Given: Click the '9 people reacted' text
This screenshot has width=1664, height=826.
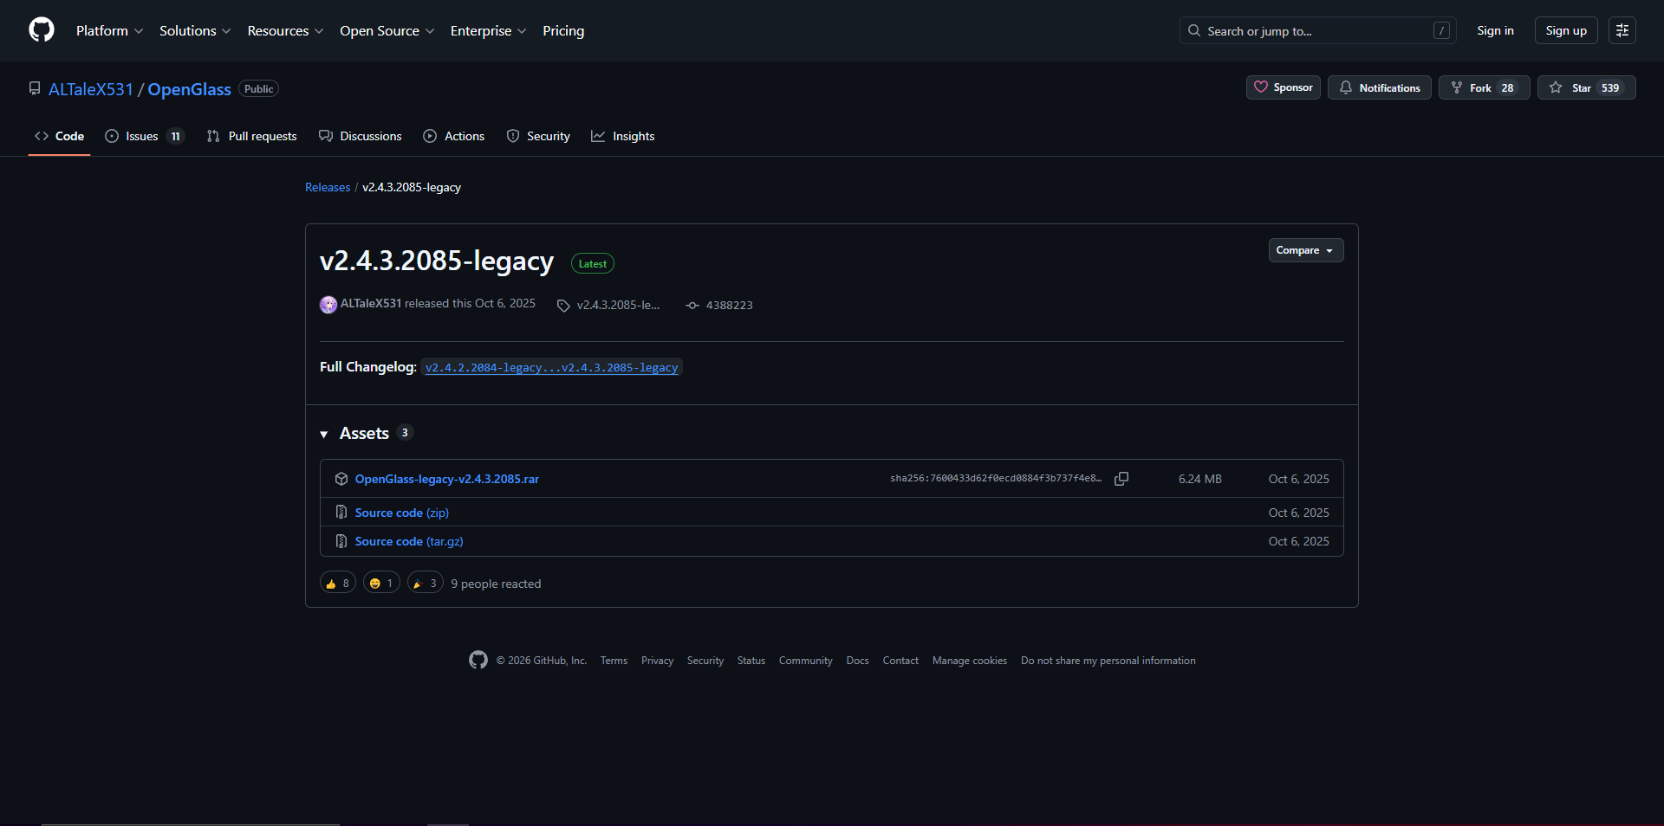Looking at the screenshot, I should (496, 584).
